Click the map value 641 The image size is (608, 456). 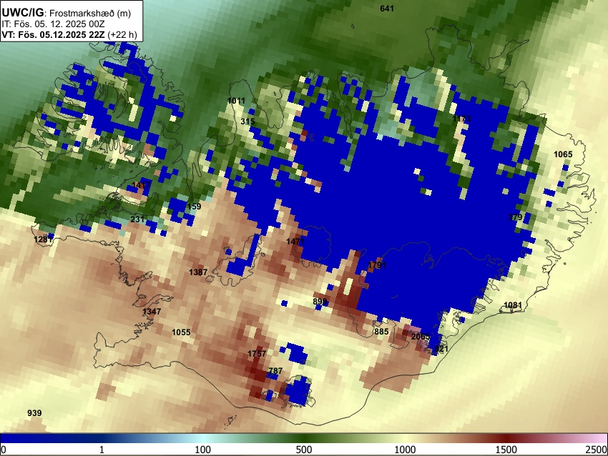pyautogui.click(x=387, y=9)
